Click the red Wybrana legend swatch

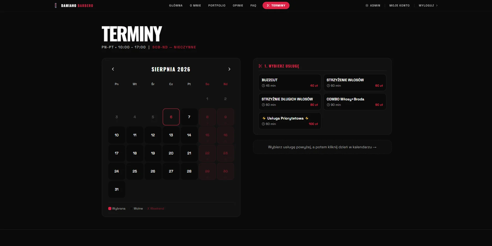pyautogui.click(x=110, y=208)
